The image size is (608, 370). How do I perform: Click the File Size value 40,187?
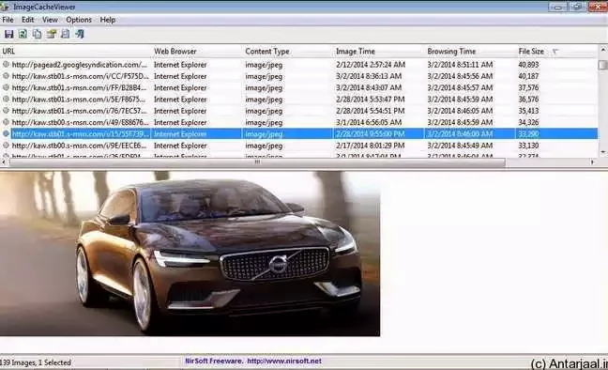(x=528, y=76)
